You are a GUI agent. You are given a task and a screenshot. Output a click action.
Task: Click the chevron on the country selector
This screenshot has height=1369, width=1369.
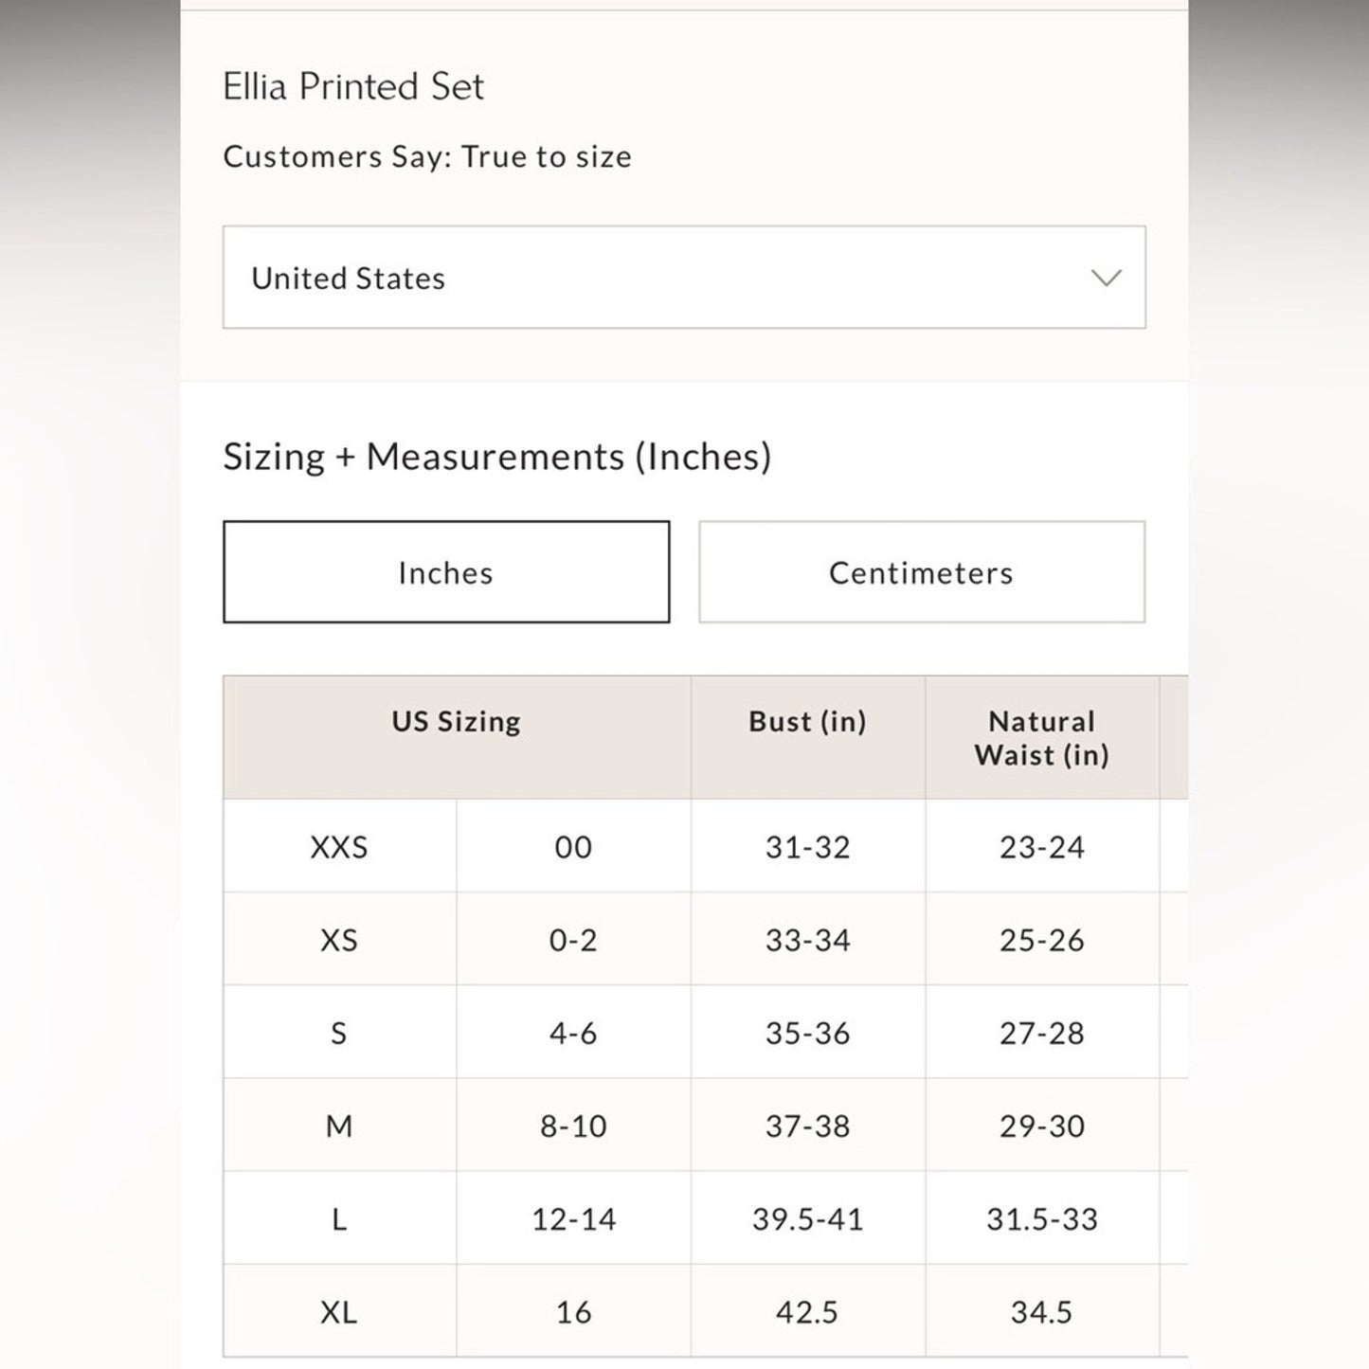1105,278
